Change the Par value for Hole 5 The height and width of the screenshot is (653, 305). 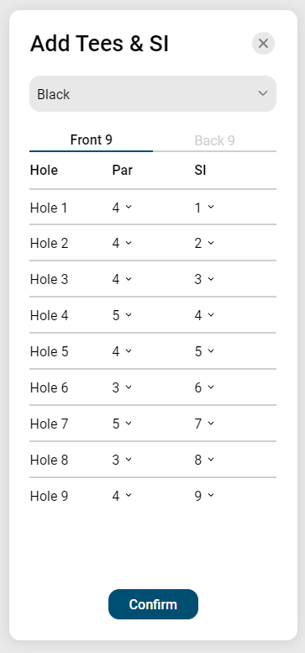[x=122, y=351]
